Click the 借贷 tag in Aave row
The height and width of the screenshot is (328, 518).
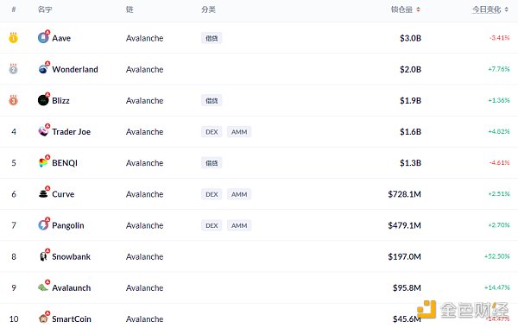pos(212,38)
